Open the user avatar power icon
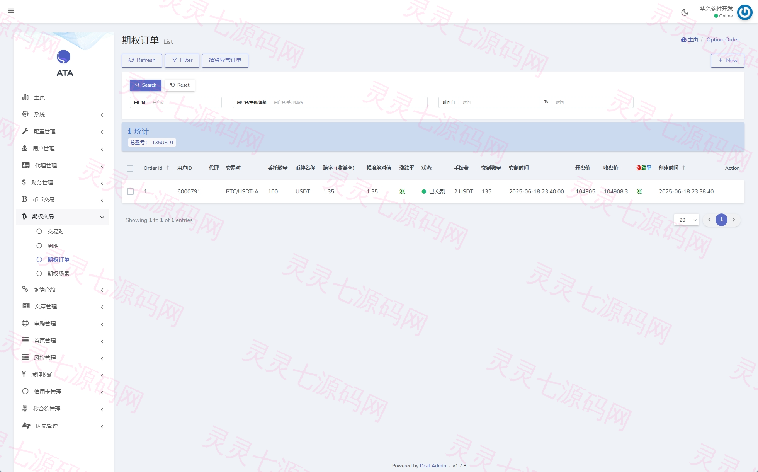Screen dimensions: 758x472 coord(744,12)
